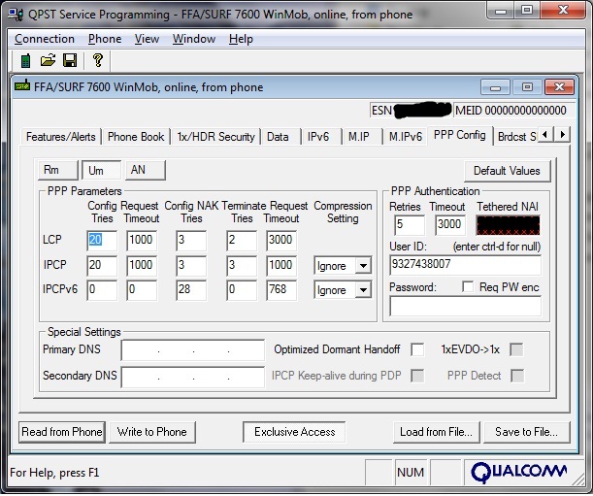Click PPP Authentication Timeout field
Viewport: 593px width, 496px height.
click(450, 225)
